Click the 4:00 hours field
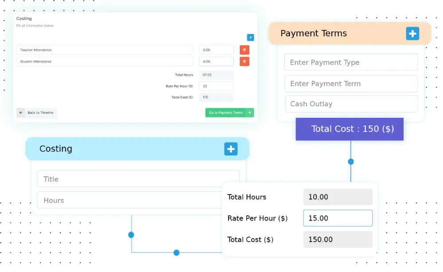The image size is (443, 272). point(216,62)
